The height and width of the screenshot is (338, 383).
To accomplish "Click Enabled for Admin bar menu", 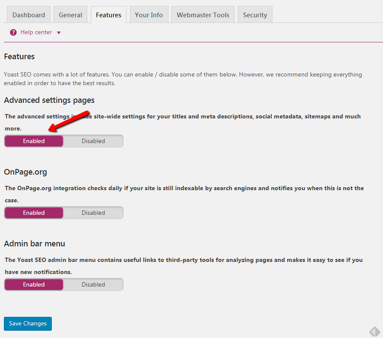I will [x=34, y=284].
